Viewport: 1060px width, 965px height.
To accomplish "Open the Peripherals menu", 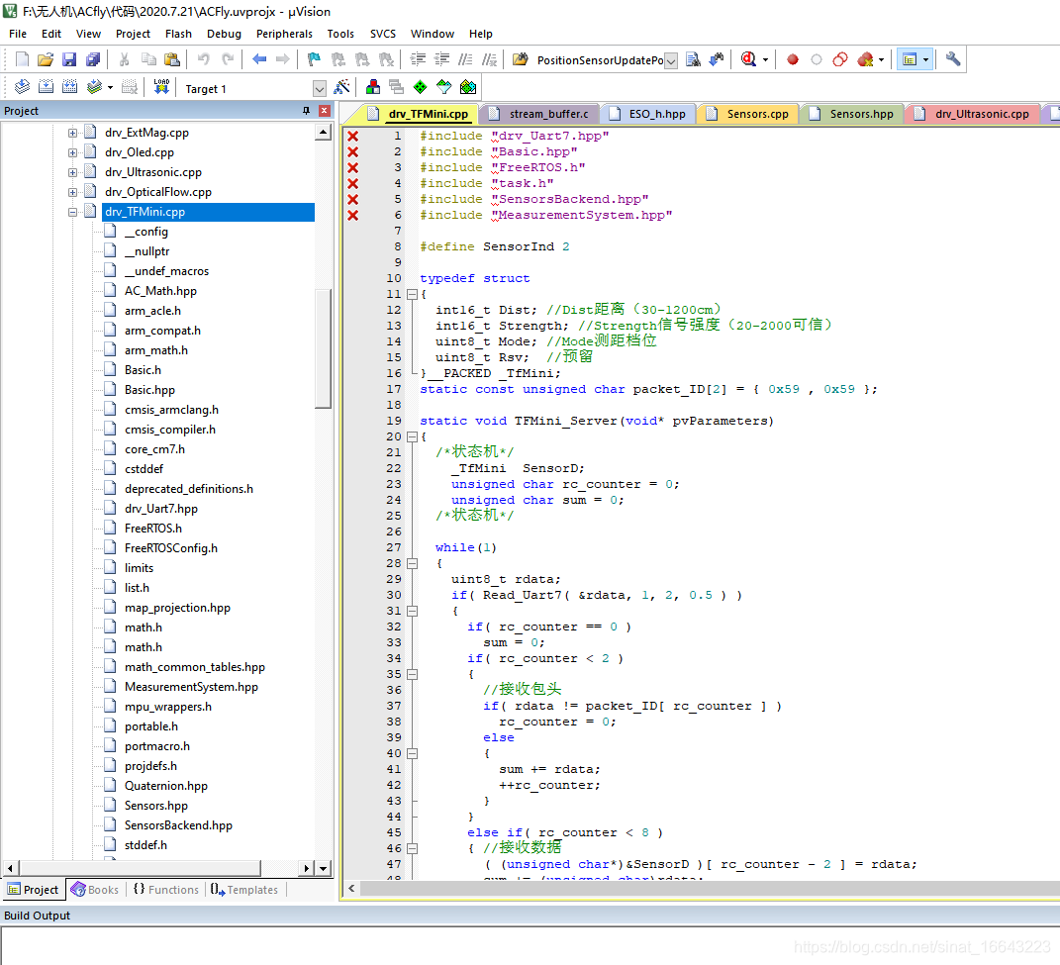I will tap(284, 34).
